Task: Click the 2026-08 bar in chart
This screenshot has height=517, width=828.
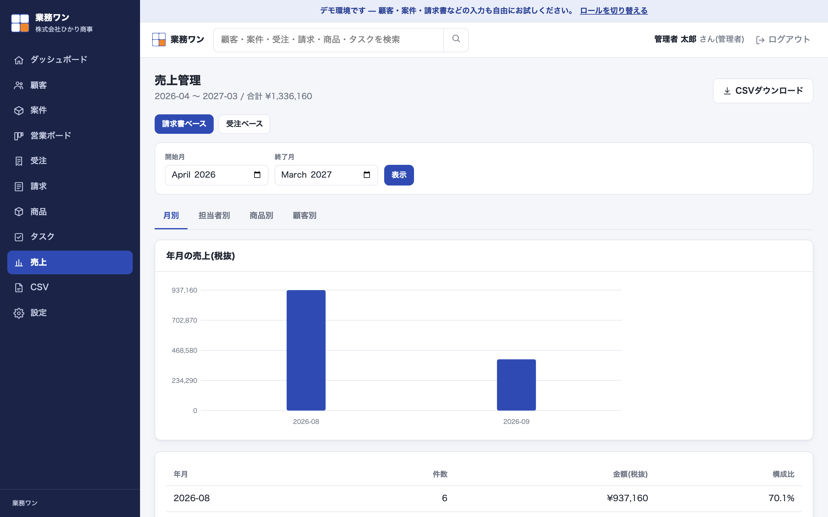Action: 306,350
